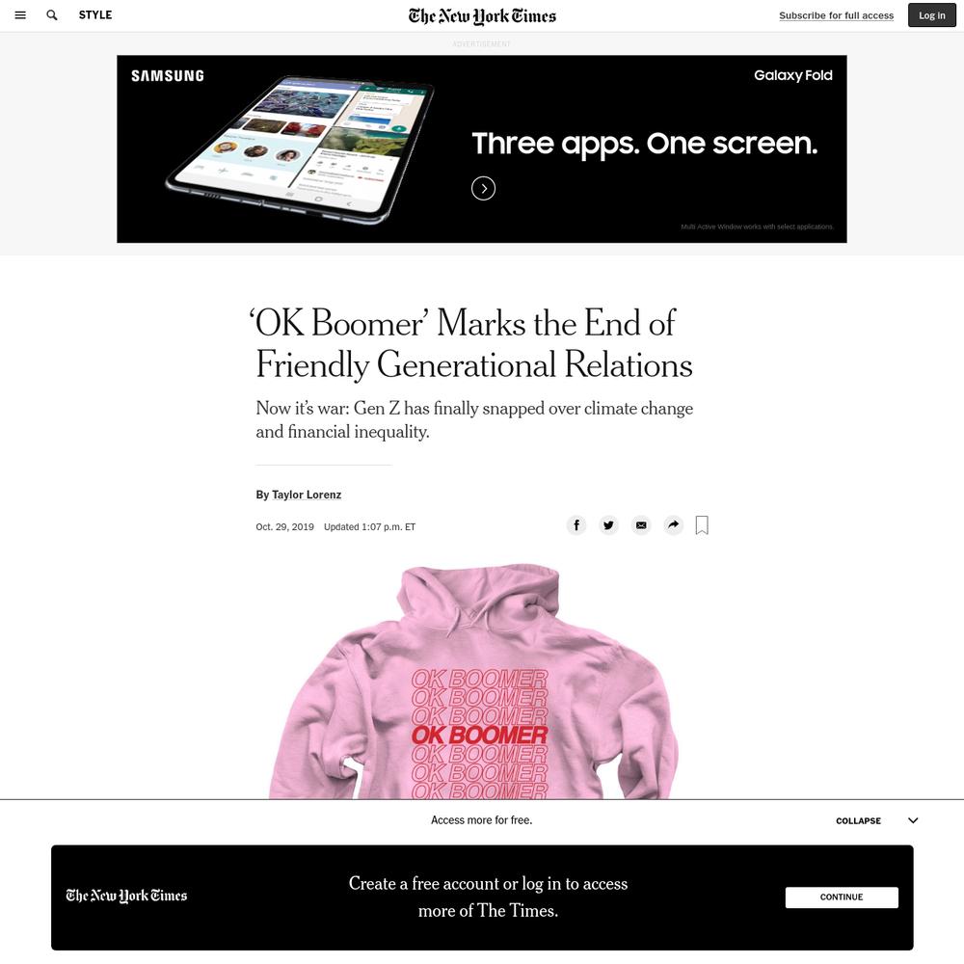This screenshot has width=964, height=964.
Task: Click the Samsung brand logo in ad
Action: 167,75
